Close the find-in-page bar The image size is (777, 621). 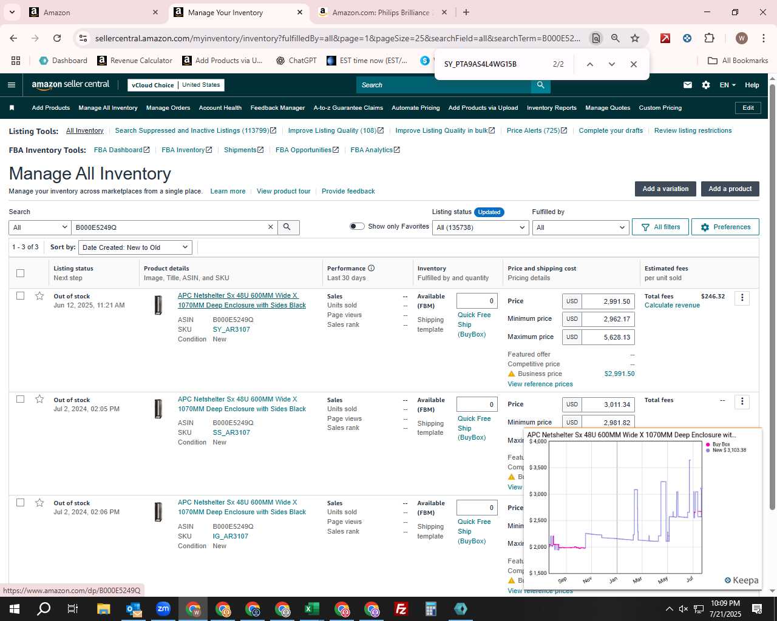[x=634, y=64]
